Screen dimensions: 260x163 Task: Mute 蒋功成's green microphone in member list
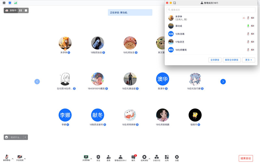(x=248, y=26)
